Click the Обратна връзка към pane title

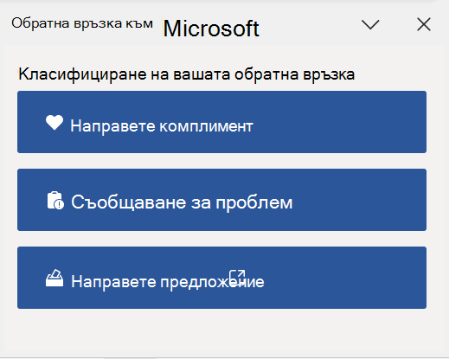coord(82,23)
